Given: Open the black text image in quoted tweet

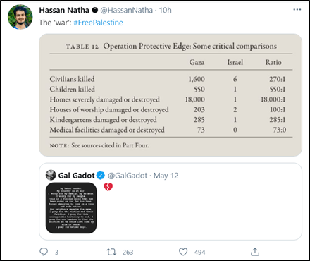Looking at the screenshot, I should point(71,208).
